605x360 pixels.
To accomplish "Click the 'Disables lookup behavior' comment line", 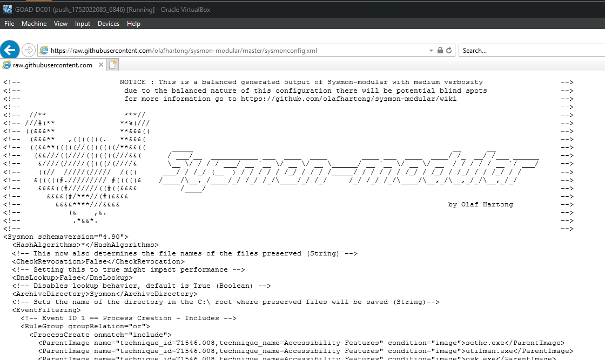I will coord(141,286).
